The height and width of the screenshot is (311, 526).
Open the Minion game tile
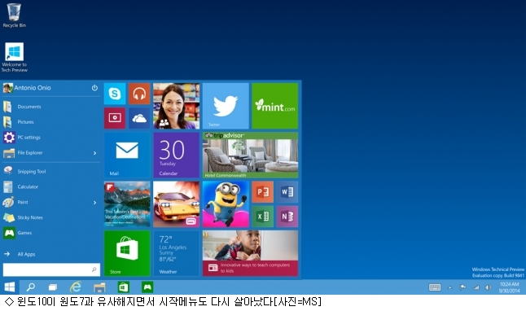[226, 204]
